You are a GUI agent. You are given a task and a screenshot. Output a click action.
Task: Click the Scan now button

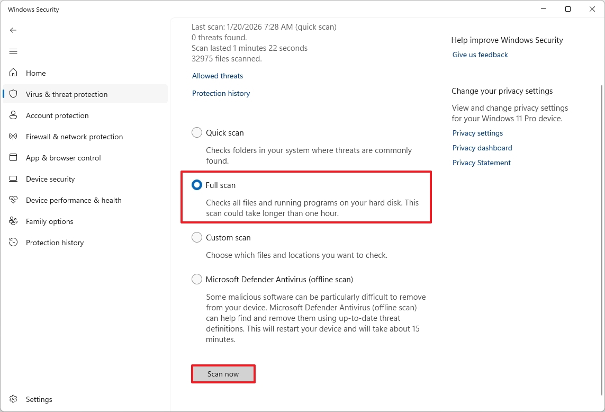point(223,373)
